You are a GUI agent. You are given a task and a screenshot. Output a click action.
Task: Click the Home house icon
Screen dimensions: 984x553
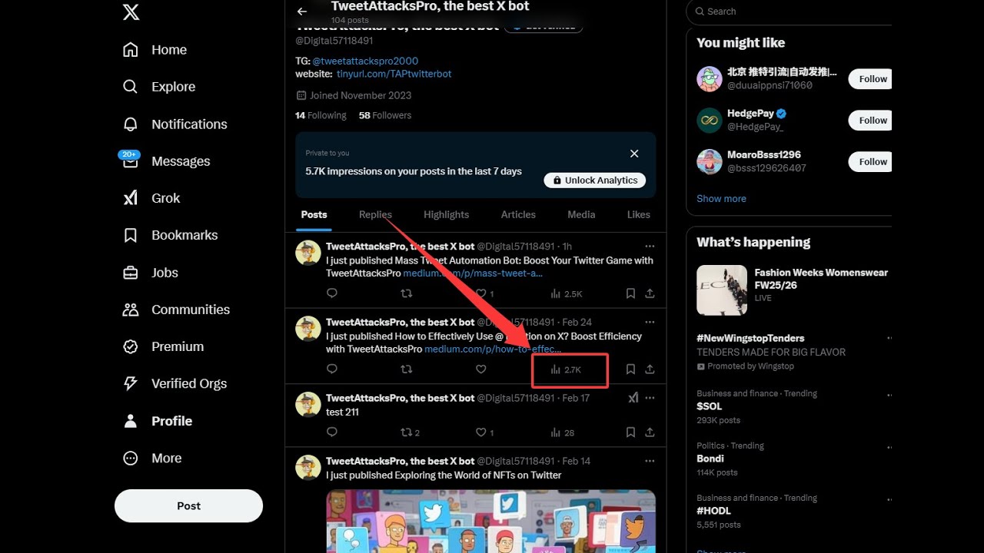(131, 50)
